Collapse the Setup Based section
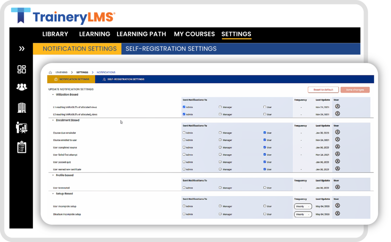This screenshot has width=391, height=242. coord(53,194)
